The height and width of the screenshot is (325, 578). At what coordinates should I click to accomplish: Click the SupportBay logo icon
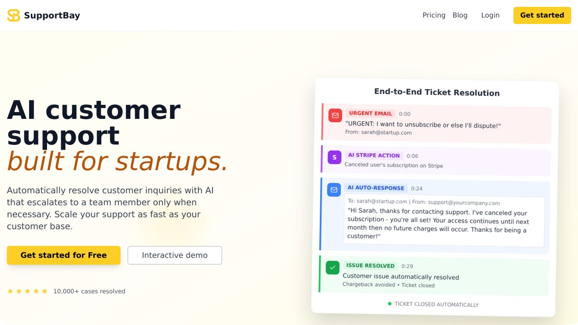(14, 15)
